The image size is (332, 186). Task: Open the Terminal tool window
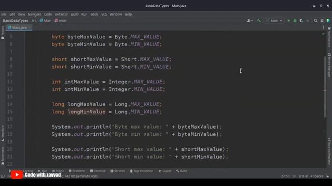[x=98, y=171]
